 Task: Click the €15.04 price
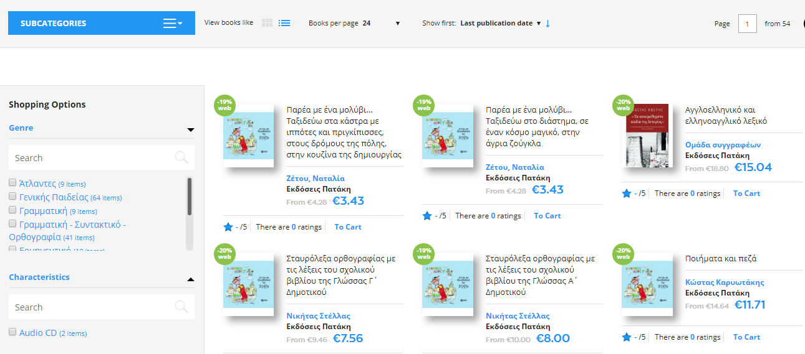[x=753, y=167]
